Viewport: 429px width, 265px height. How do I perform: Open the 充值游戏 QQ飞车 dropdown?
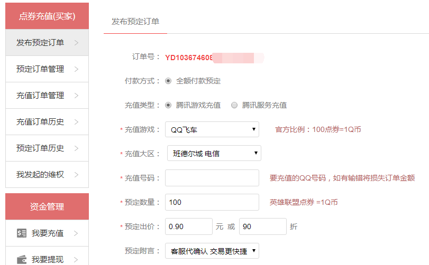(212, 129)
